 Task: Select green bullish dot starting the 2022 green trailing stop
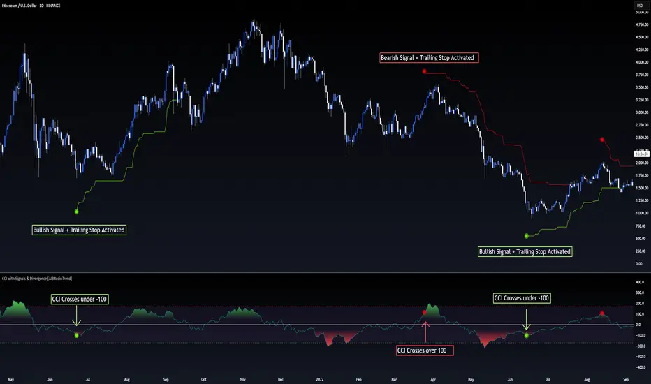(527, 236)
